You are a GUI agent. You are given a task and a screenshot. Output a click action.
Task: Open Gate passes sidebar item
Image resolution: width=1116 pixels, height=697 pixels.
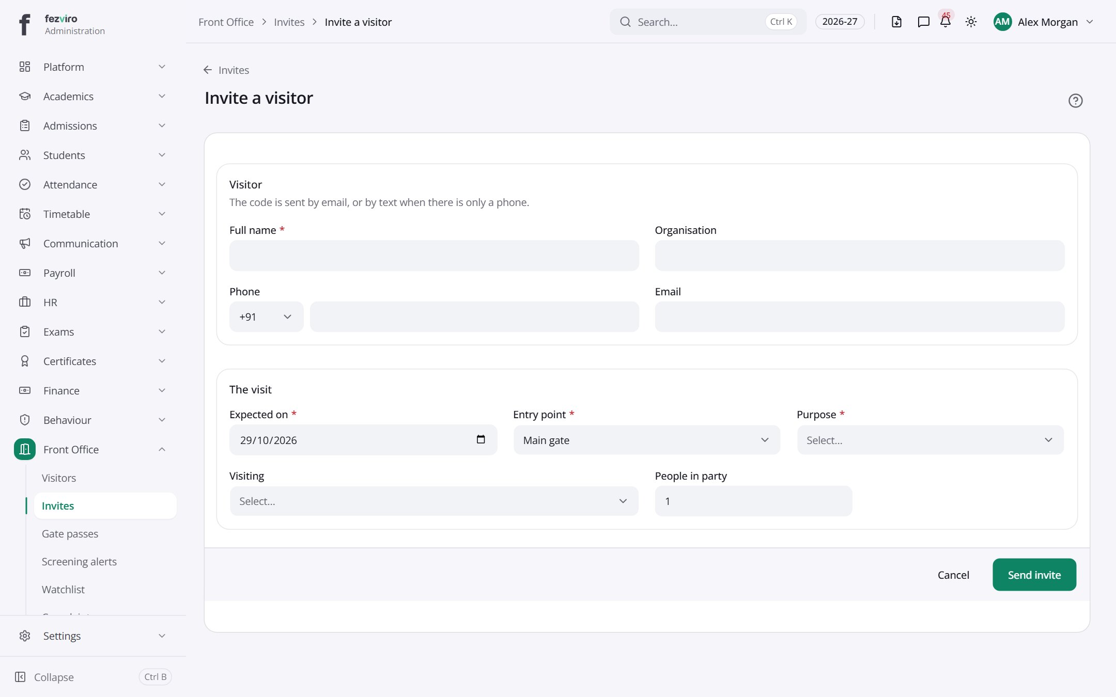(70, 534)
